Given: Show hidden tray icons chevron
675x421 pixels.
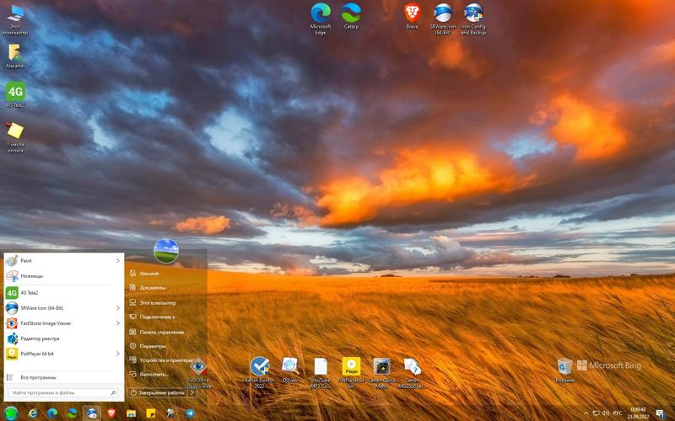Looking at the screenshot, I should [x=586, y=413].
